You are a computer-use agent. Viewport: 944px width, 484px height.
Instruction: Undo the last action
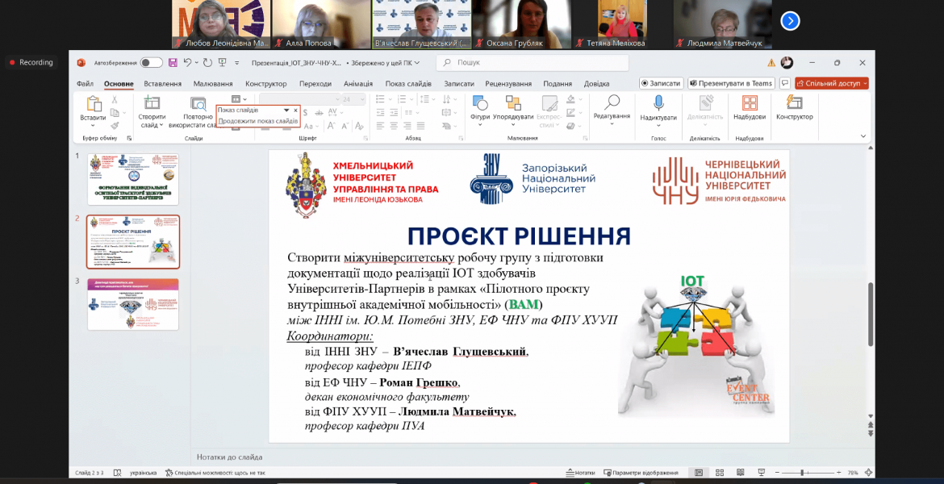pyautogui.click(x=188, y=63)
